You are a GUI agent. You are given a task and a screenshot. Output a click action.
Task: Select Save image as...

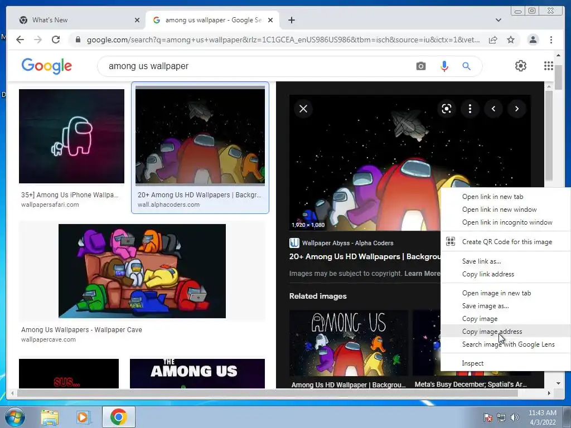[x=505, y=306]
